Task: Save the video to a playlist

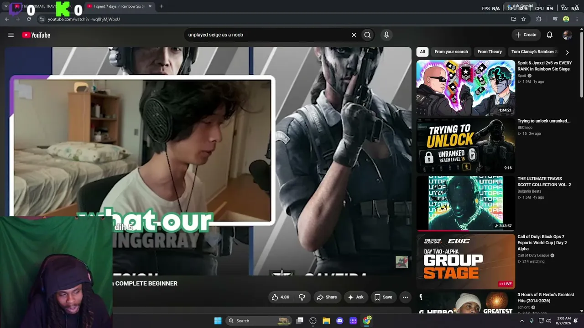Action: point(383,297)
